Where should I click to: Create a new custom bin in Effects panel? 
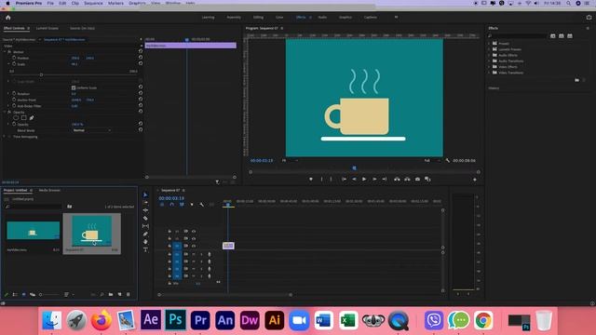(x=576, y=80)
